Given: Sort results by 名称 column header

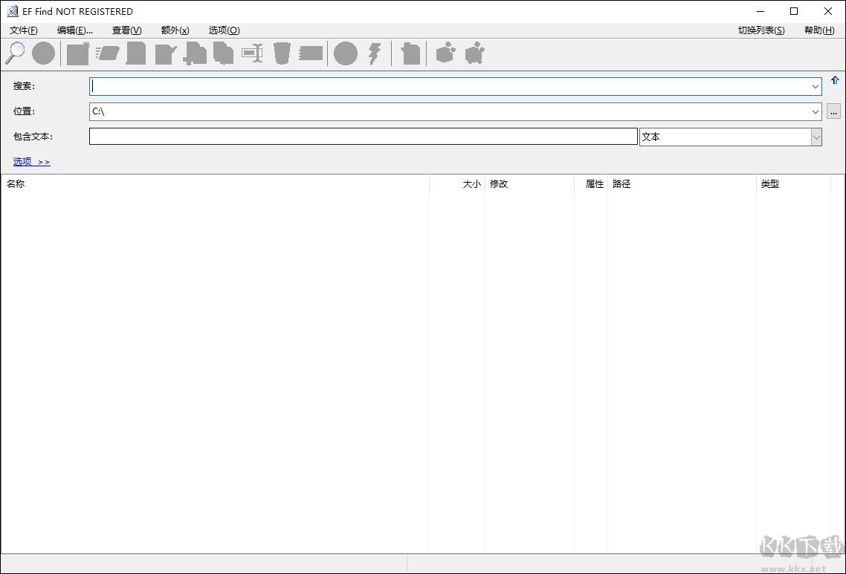Looking at the screenshot, I should pos(215,184).
